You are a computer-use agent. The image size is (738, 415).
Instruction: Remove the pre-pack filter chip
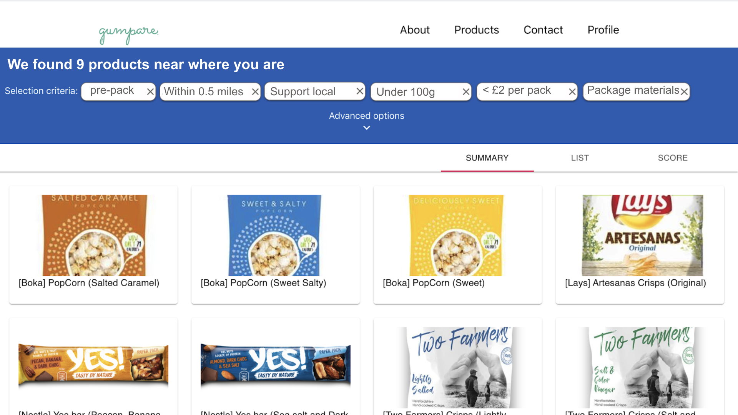point(150,92)
